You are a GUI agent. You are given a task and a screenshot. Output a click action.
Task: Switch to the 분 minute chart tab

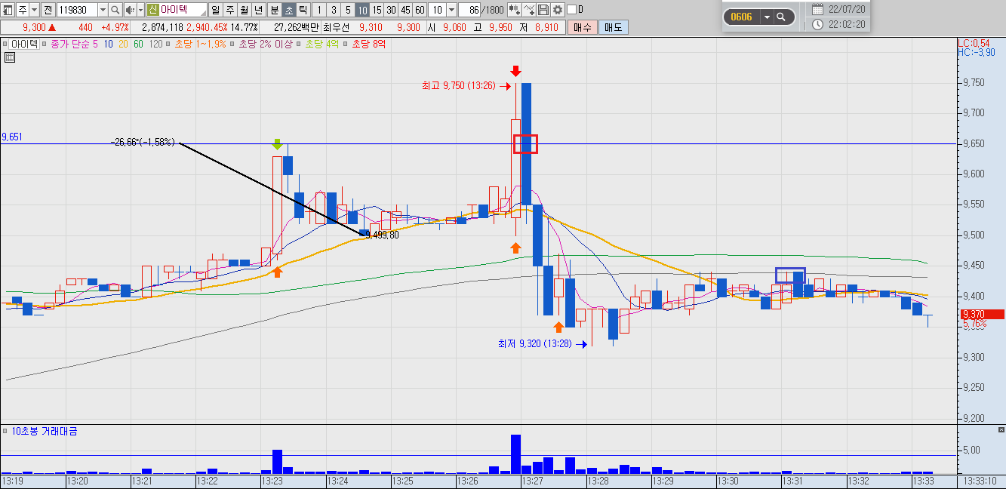[x=273, y=10]
